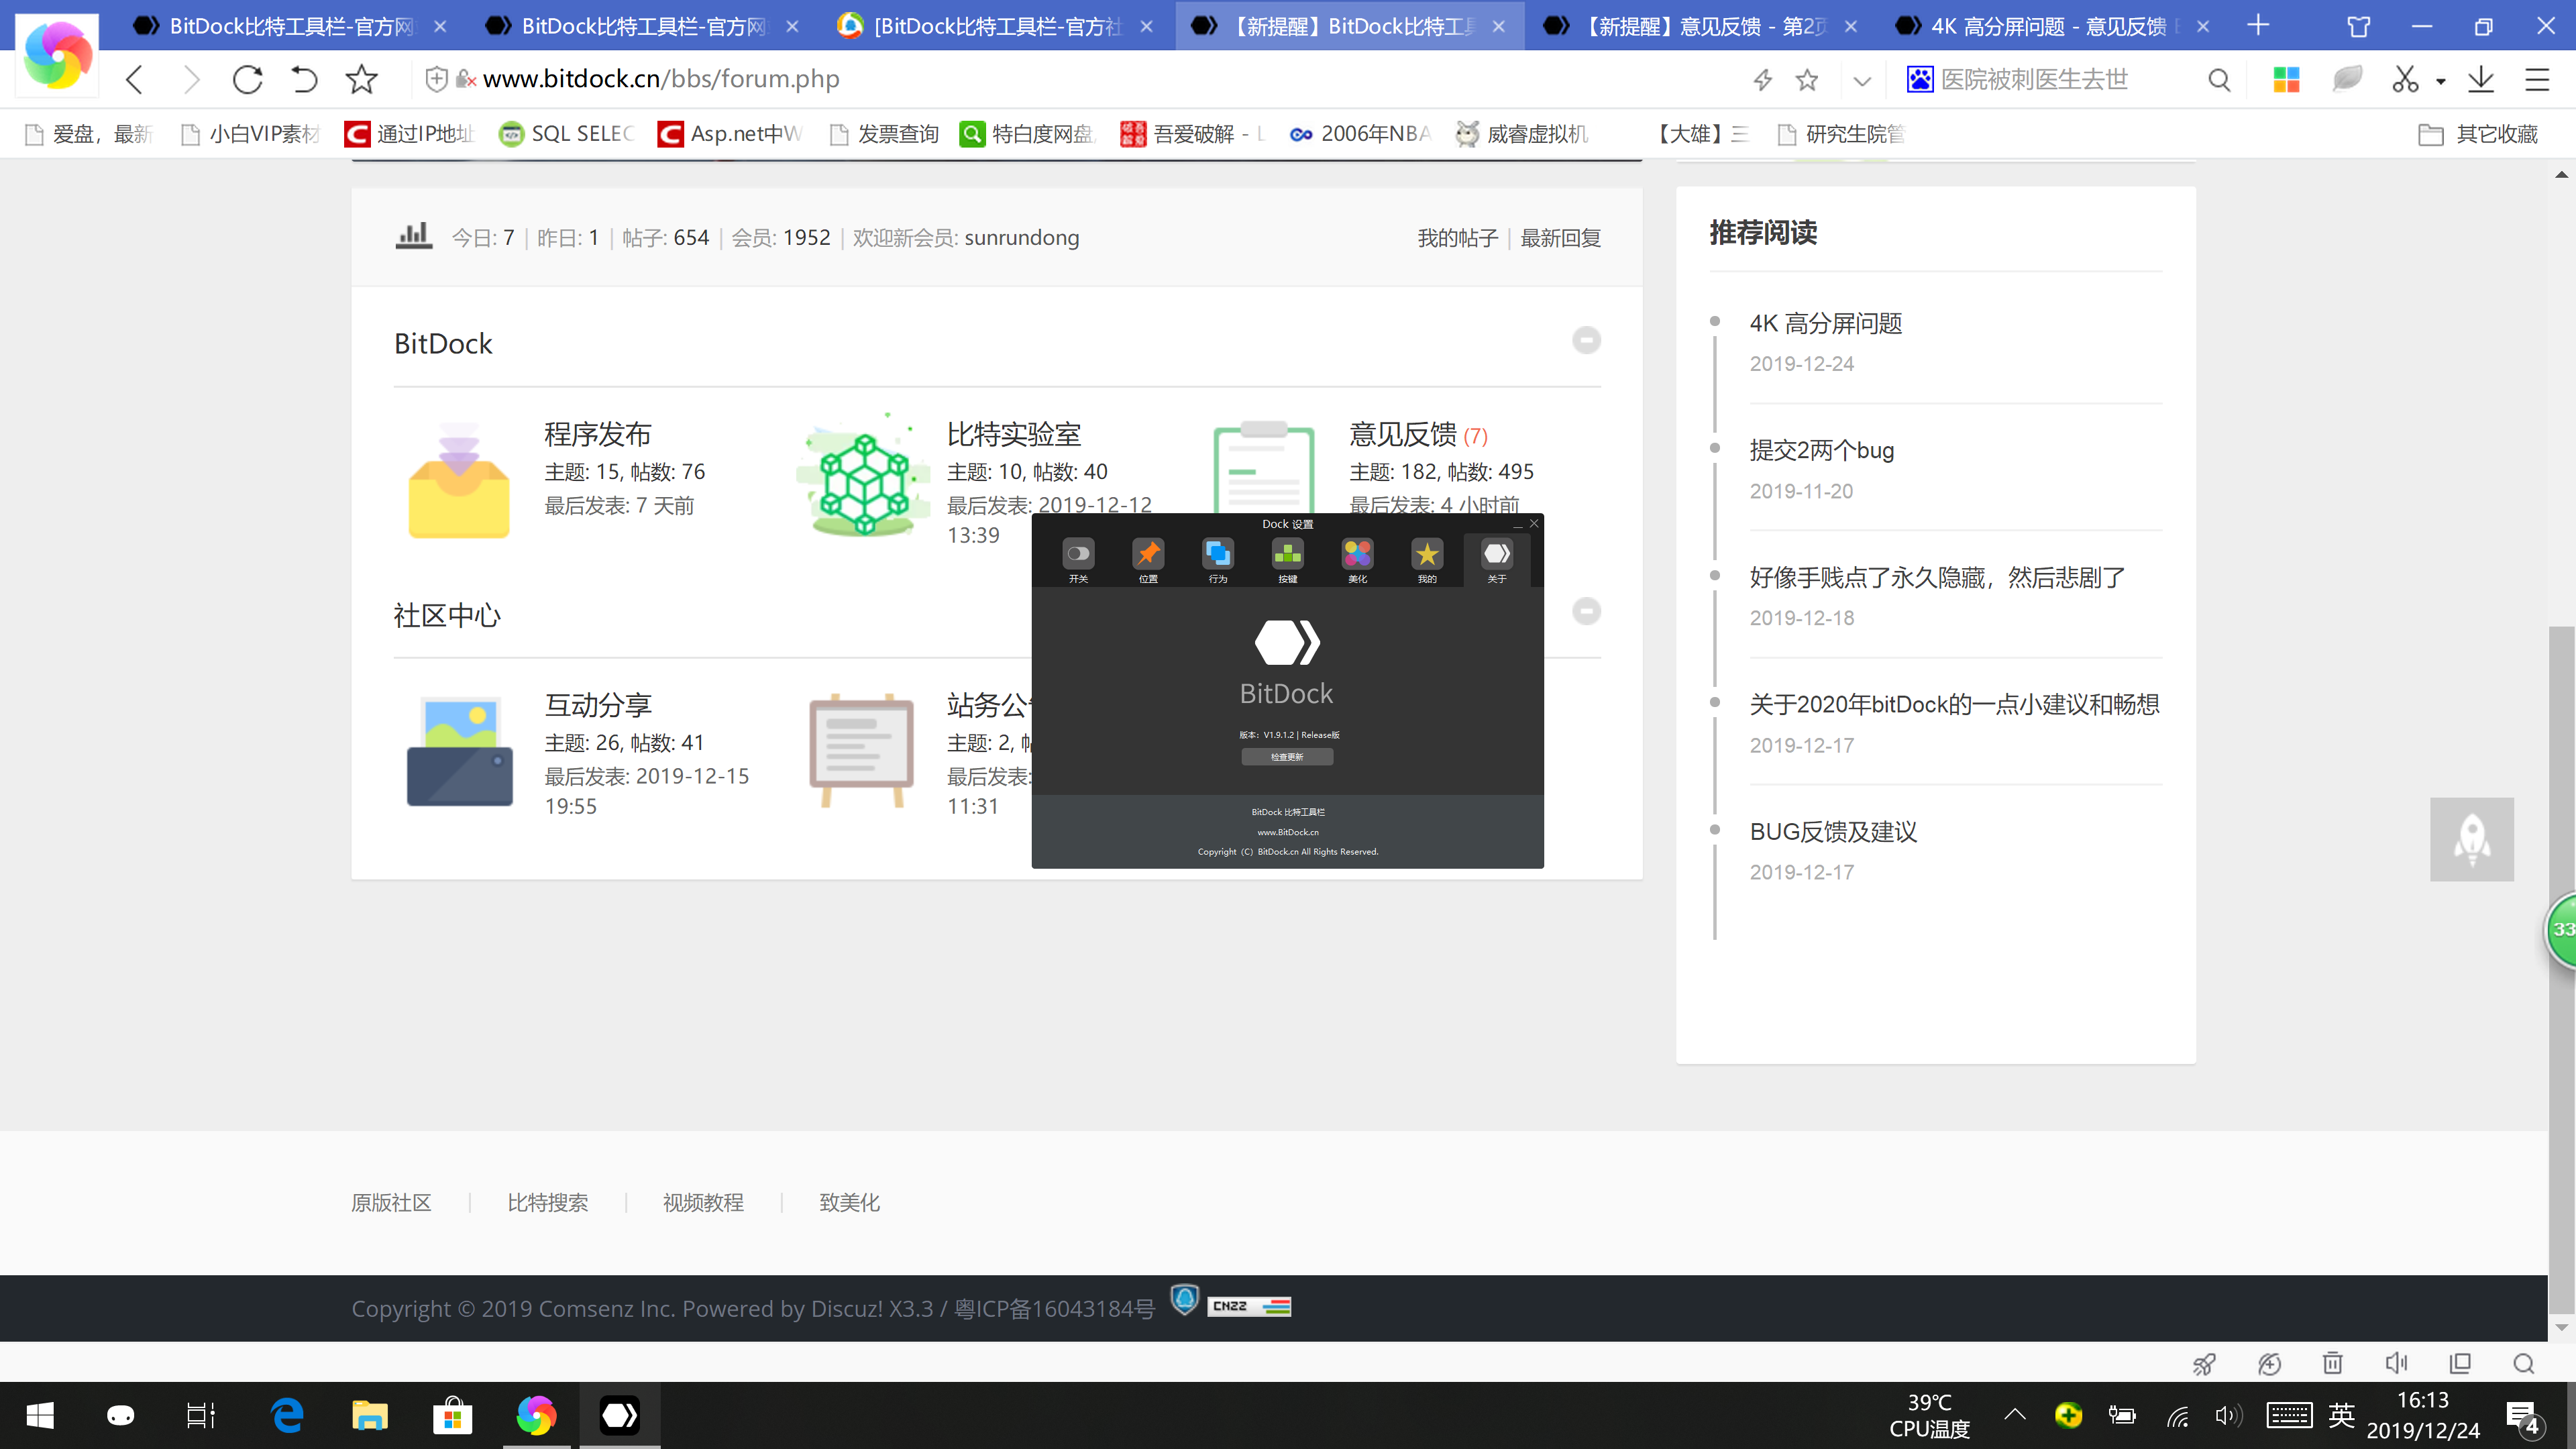This screenshot has width=2576, height=1449.
Task: Open a new tab with plus button
Action: tap(2258, 25)
